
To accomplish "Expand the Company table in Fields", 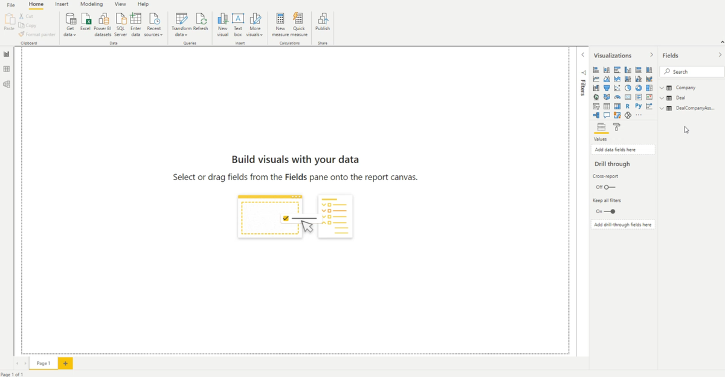I will (661, 86).
